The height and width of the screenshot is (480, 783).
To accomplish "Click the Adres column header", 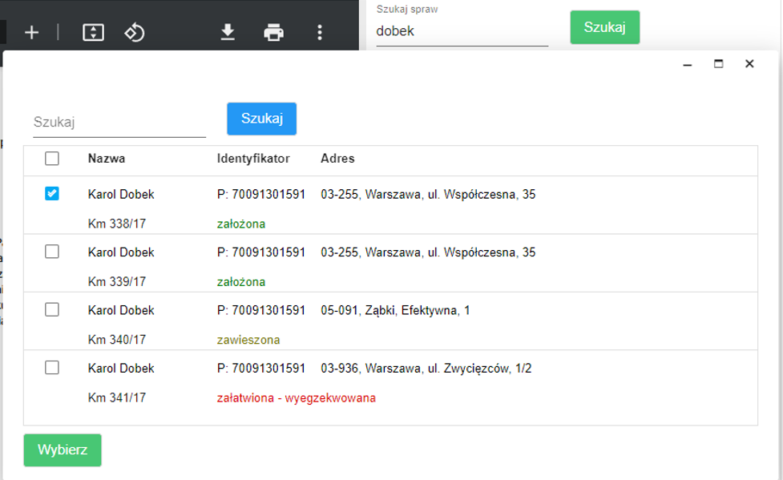I will coord(337,159).
